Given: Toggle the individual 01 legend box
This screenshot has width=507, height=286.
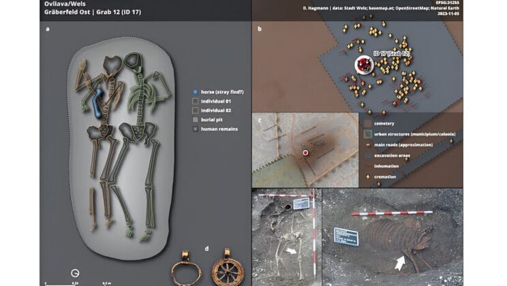Looking at the screenshot, I should pyautogui.click(x=196, y=103).
